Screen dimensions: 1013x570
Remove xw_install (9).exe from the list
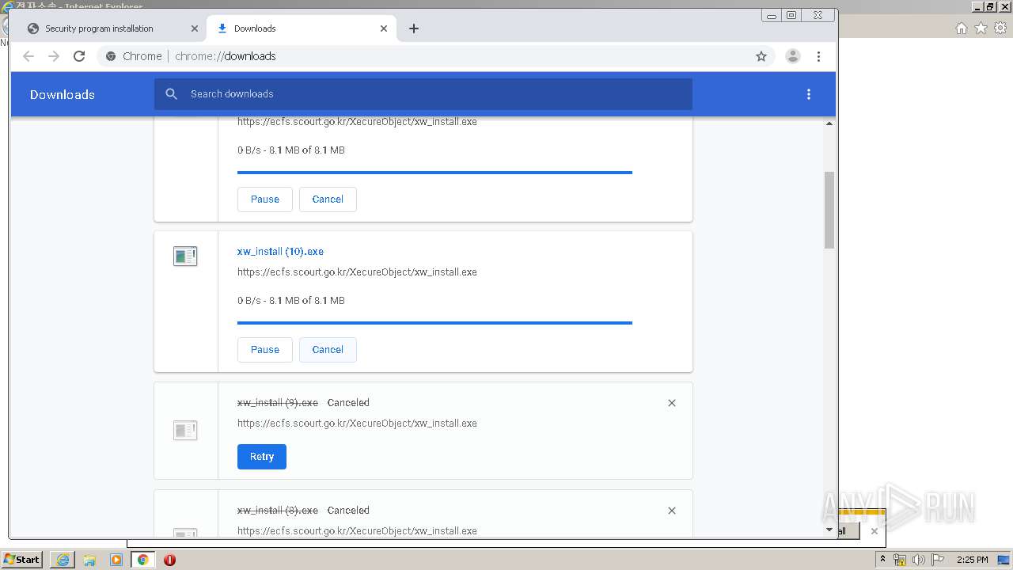(x=672, y=403)
